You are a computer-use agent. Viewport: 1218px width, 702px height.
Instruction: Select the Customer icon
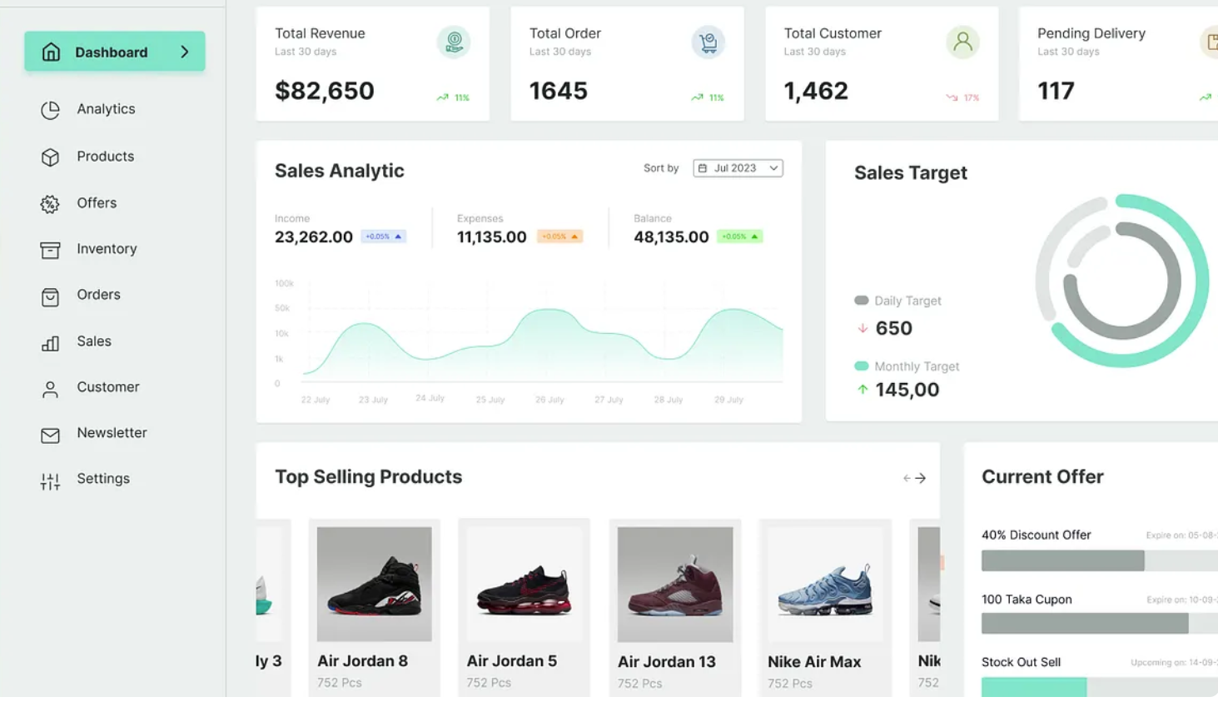click(50, 386)
